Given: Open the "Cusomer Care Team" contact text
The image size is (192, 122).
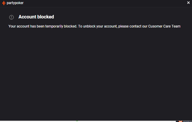Looking at the screenshot, I should [x=164, y=26].
